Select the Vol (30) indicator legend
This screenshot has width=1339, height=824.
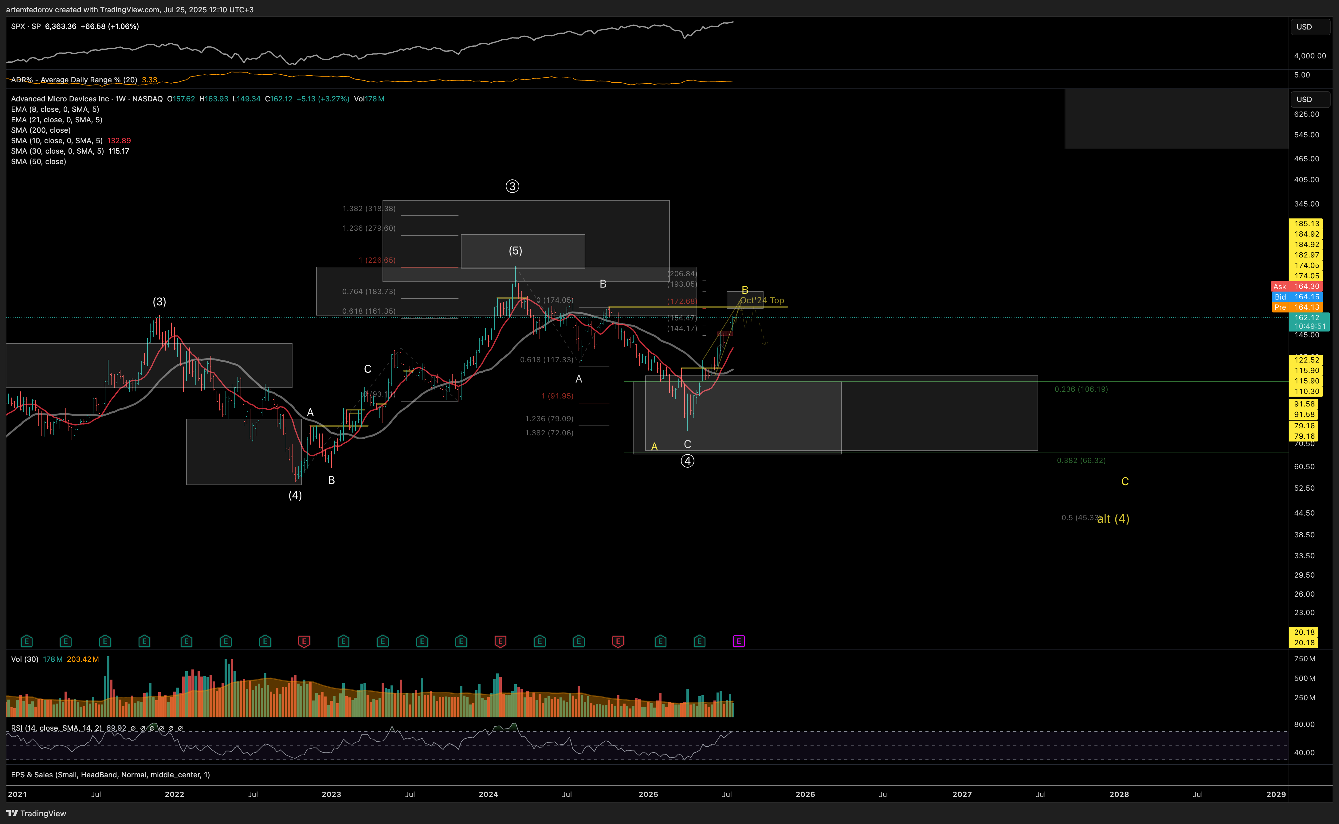click(25, 659)
